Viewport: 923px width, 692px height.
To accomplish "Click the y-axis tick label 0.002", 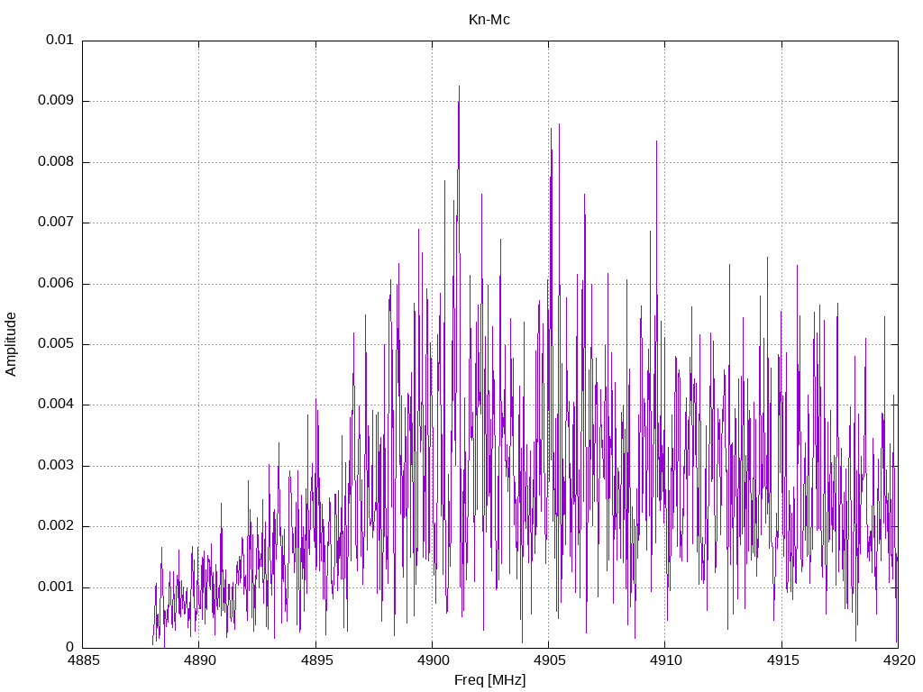I will (x=56, y=526).
